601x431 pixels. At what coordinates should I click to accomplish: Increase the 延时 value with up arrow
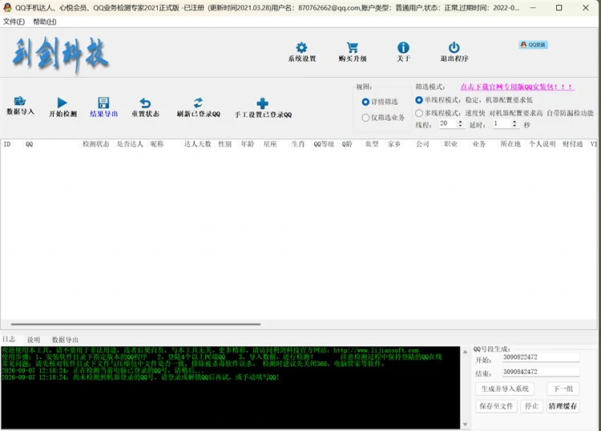pos(514,122)
